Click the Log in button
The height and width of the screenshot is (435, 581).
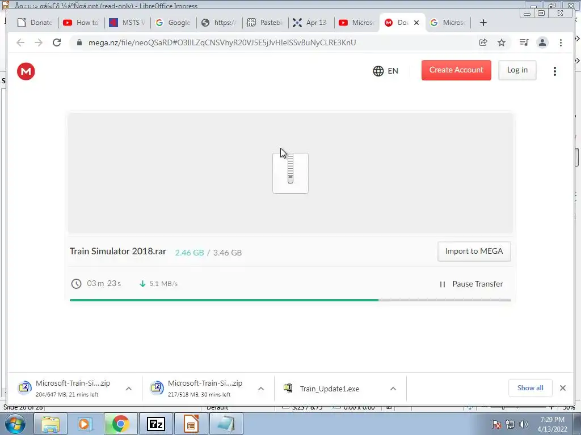[x=517, y=70]
